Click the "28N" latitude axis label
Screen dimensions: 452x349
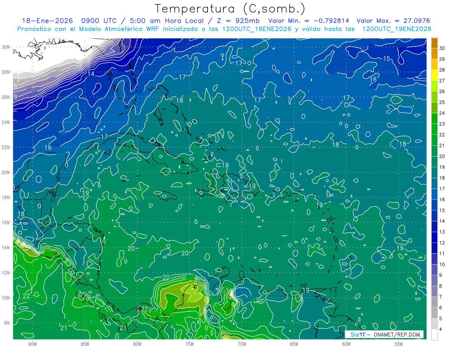pos(6,72)
